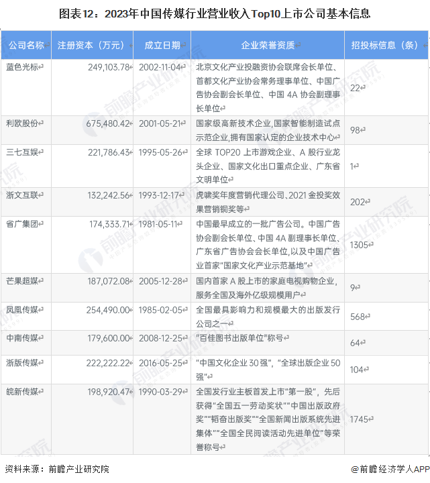
Task: Select capital value 221,786.43
Action: pyautogui.click(x=109, y=152)
